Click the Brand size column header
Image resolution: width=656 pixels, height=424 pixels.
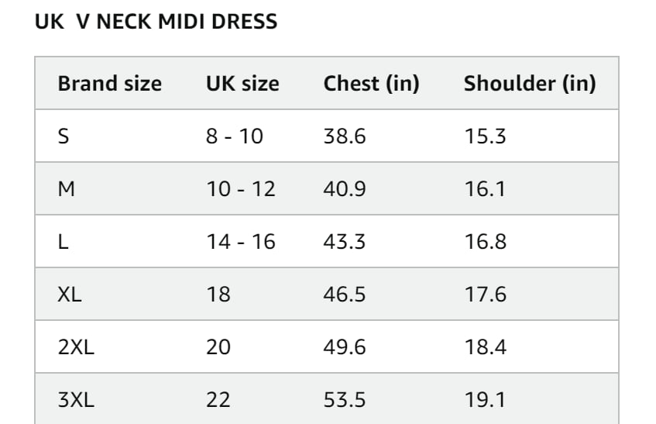click(110, 83)
